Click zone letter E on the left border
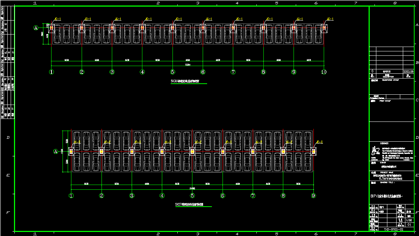This screenshot has height=236, width=419. (8, 175)
